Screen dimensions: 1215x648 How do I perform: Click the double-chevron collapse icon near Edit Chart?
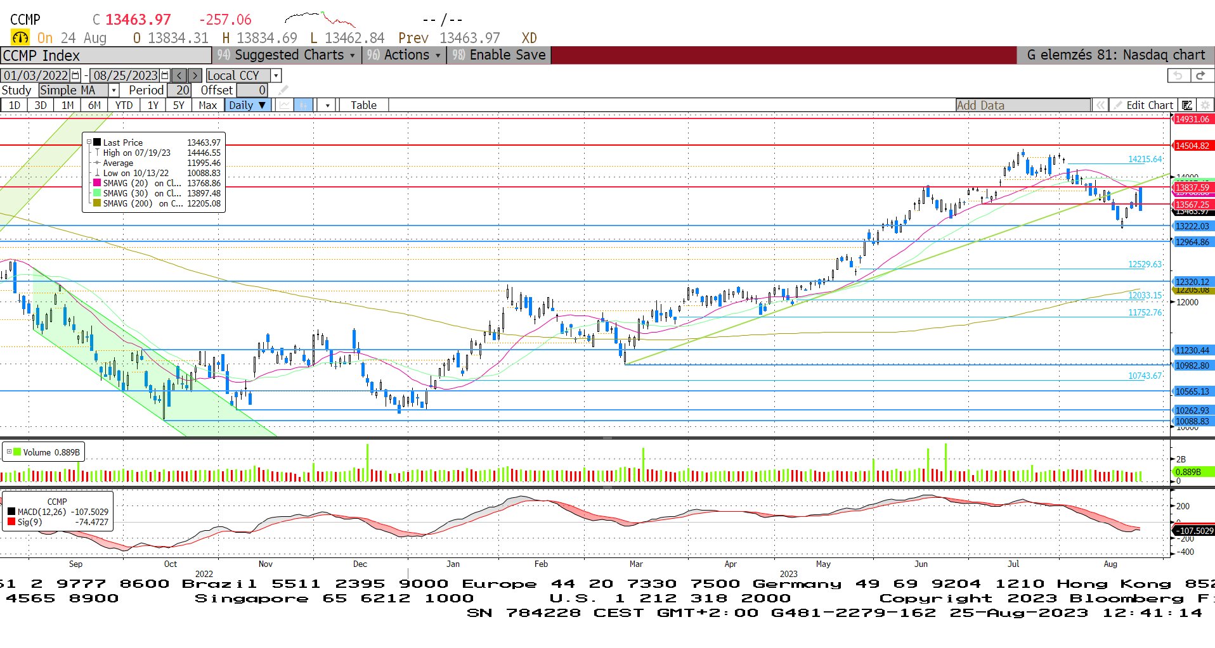click(1100, 105)
